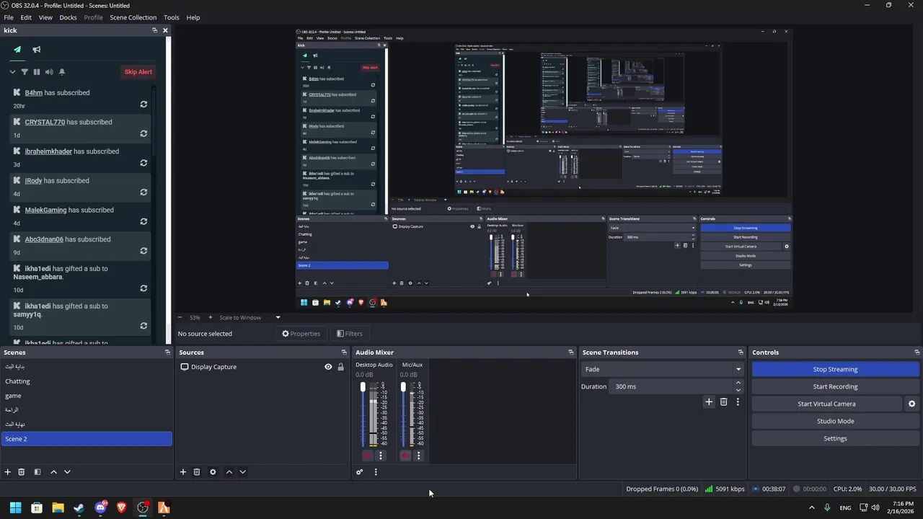Open Windows Start button on taskbar
Screen dimensions: 923x519
tap(15, 508)
